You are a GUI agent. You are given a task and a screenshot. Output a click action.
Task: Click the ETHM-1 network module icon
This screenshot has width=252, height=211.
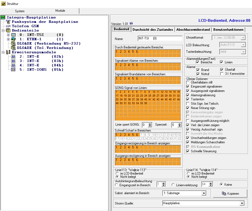(x=13, y=39)
